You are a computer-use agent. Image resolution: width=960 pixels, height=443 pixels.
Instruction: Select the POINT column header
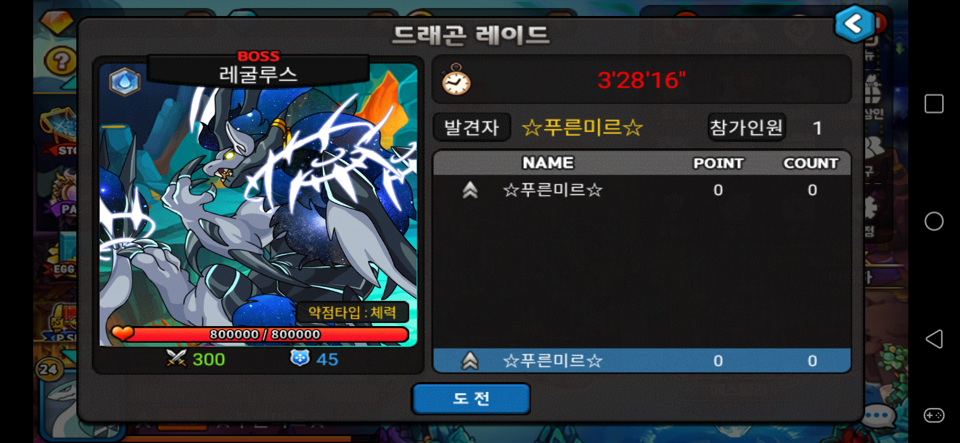click(x=718, y=163)
